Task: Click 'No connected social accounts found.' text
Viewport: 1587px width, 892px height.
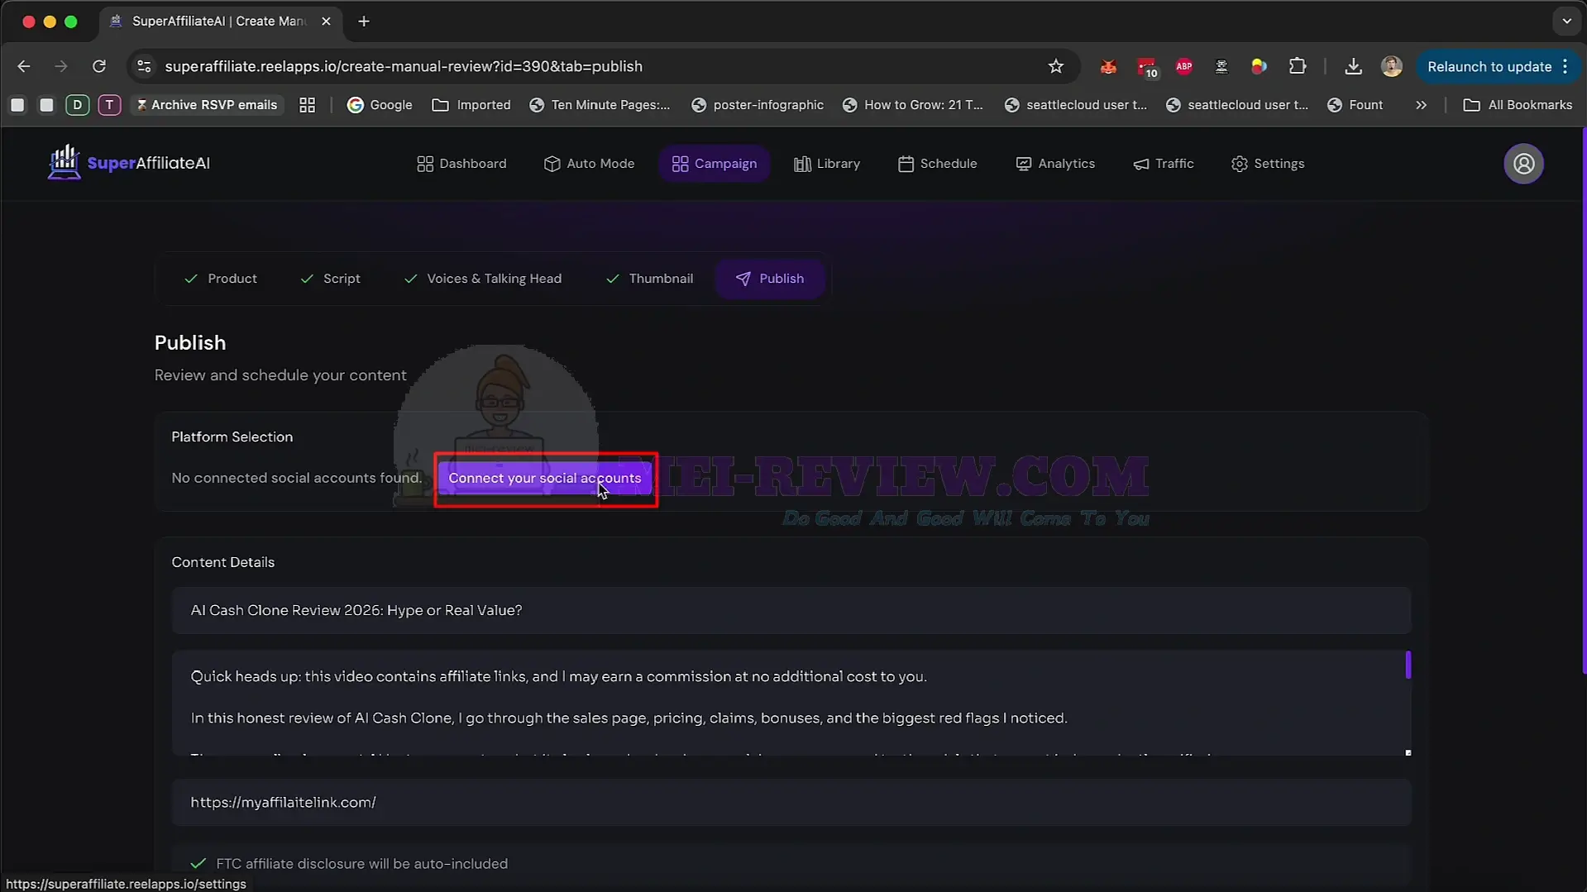Action: pyautogui.click(x=296, y=478)
